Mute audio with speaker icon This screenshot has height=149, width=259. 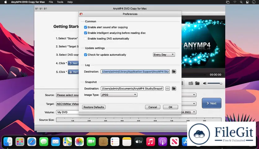205,83
